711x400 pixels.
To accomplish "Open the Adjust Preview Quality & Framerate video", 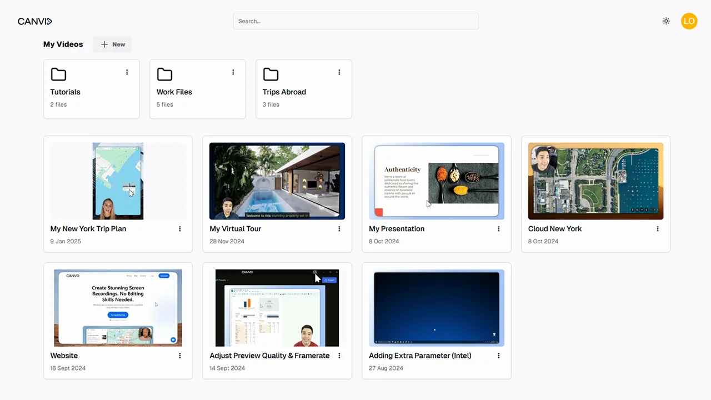I will tap(277, 307).
